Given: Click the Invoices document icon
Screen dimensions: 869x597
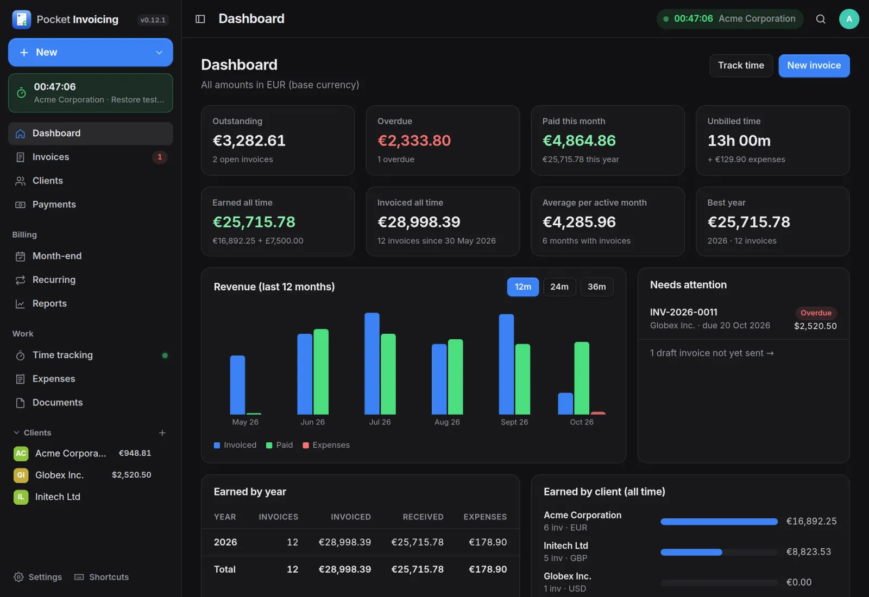Looking at the screenshot, I should pos(20,157).
